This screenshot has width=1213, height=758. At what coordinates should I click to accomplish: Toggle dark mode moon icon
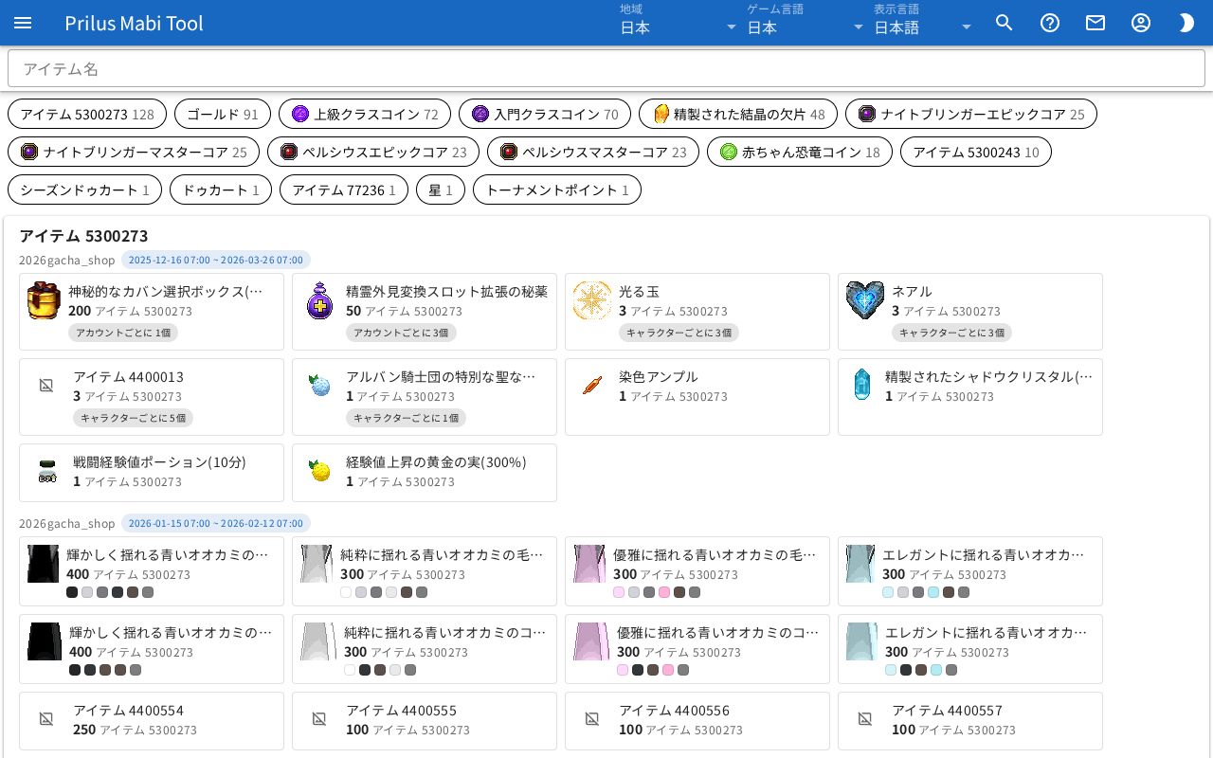coord(1186,23)
